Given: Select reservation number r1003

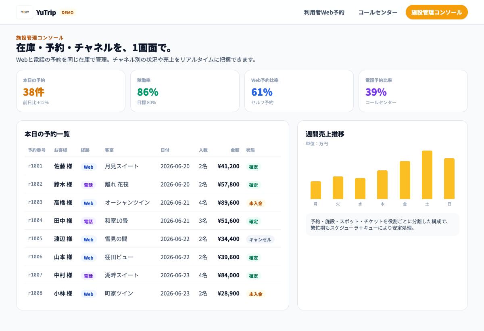Looking at the screenshot, I should pos(35,202).
